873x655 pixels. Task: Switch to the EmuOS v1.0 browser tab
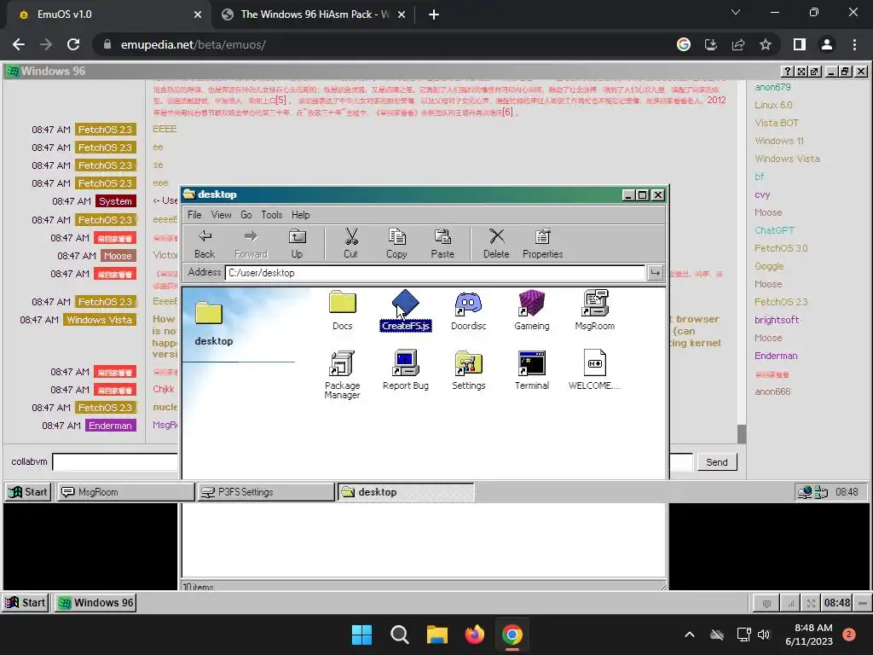tap(108, 14)
